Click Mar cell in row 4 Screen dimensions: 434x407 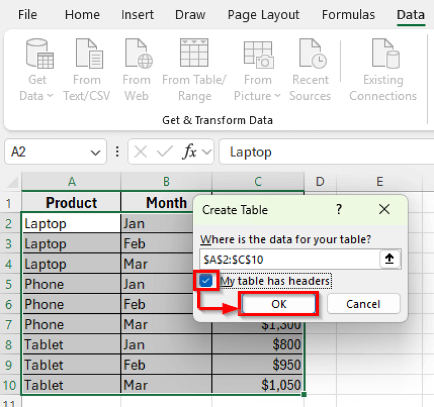pyautogui.click(x=157, y=264)
